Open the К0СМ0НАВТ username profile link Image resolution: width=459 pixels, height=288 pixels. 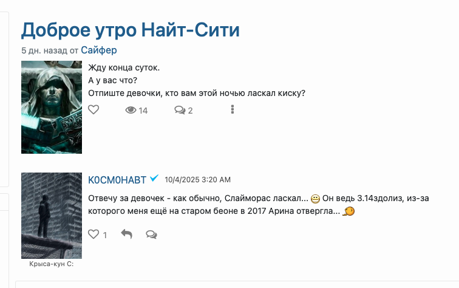pyautogui.click(x=117, y=180)
